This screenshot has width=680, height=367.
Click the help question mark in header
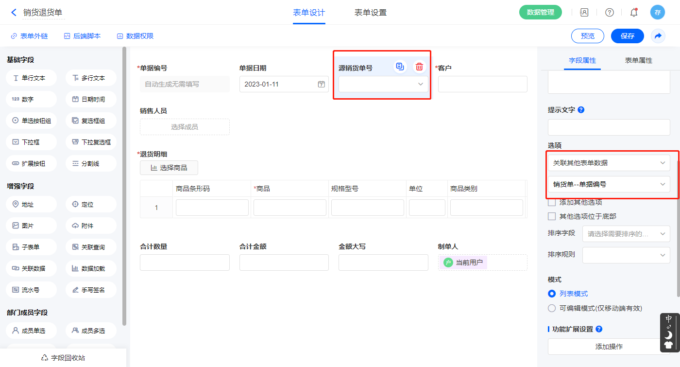coord(609,13)
